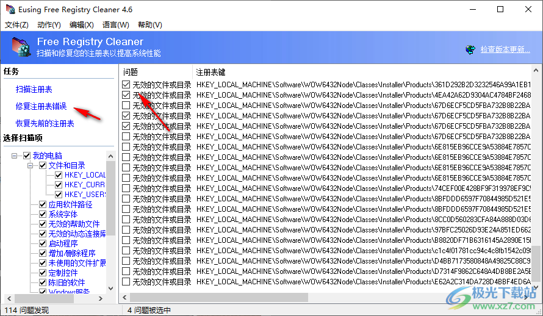
Task: Select the 未使用的文件扩展 tree item
Action: (x=77, y=263)
